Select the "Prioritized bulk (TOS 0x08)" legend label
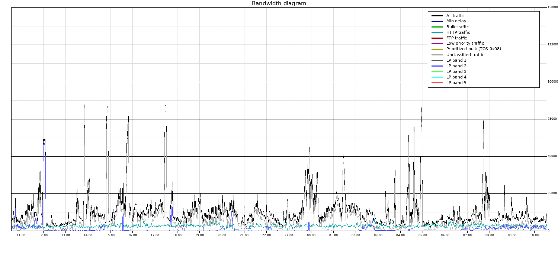The image size is (558, 279). [x=474, y=49]
